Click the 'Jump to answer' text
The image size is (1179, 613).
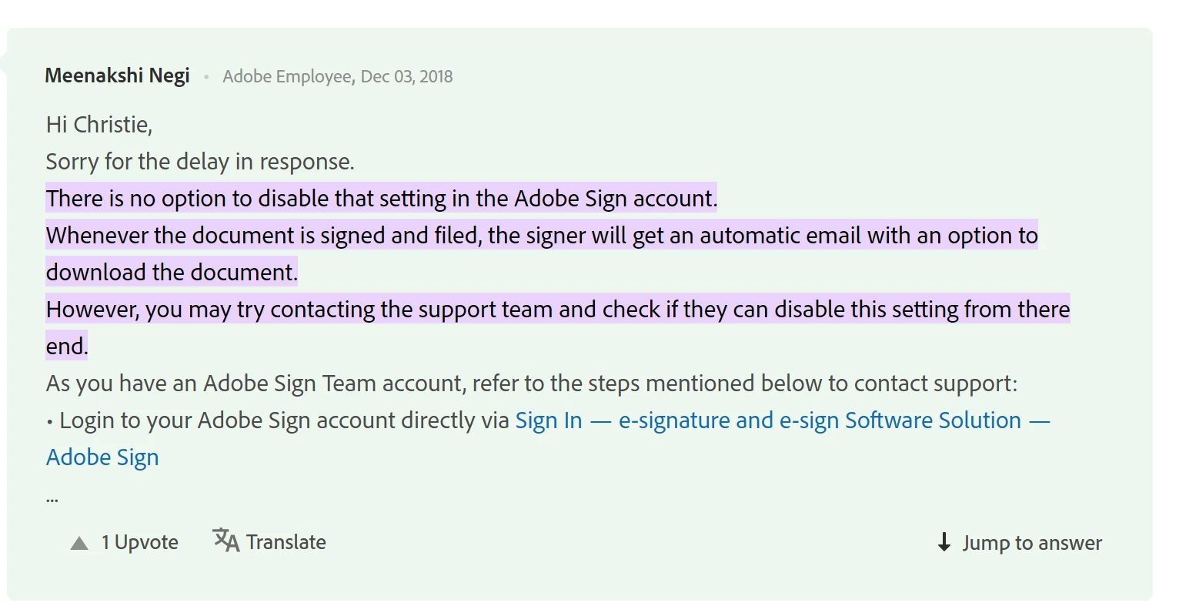[x=1032, y=543]
